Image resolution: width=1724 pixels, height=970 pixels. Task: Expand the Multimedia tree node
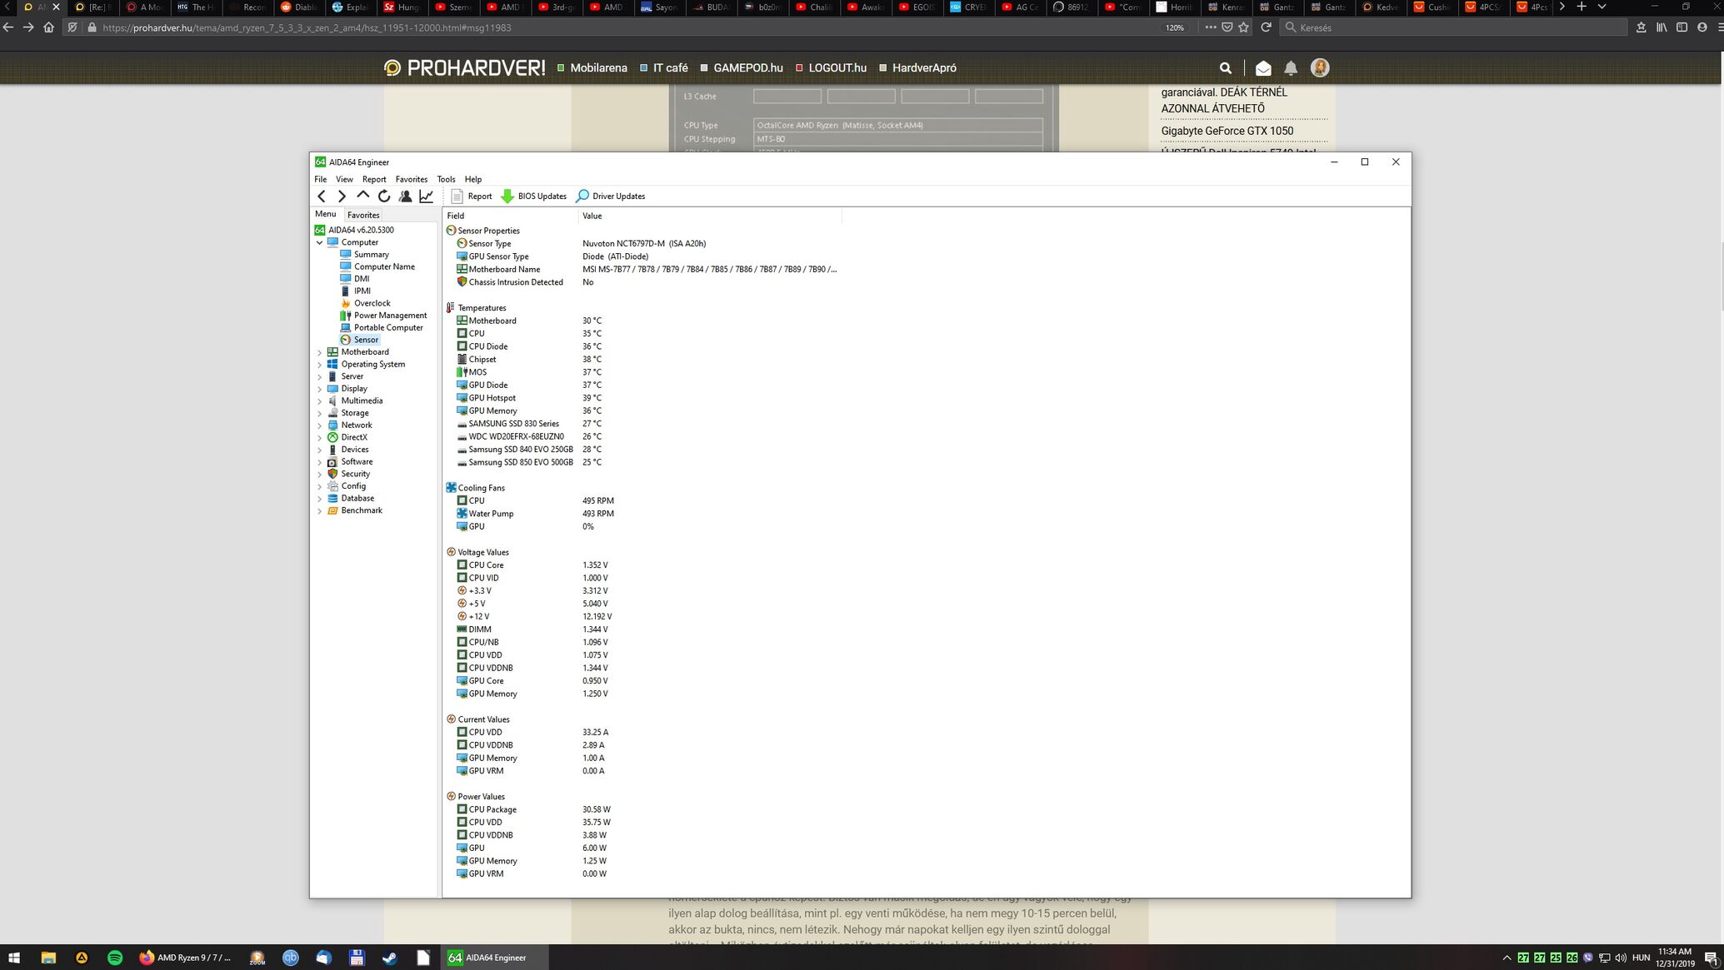[319, 401]
